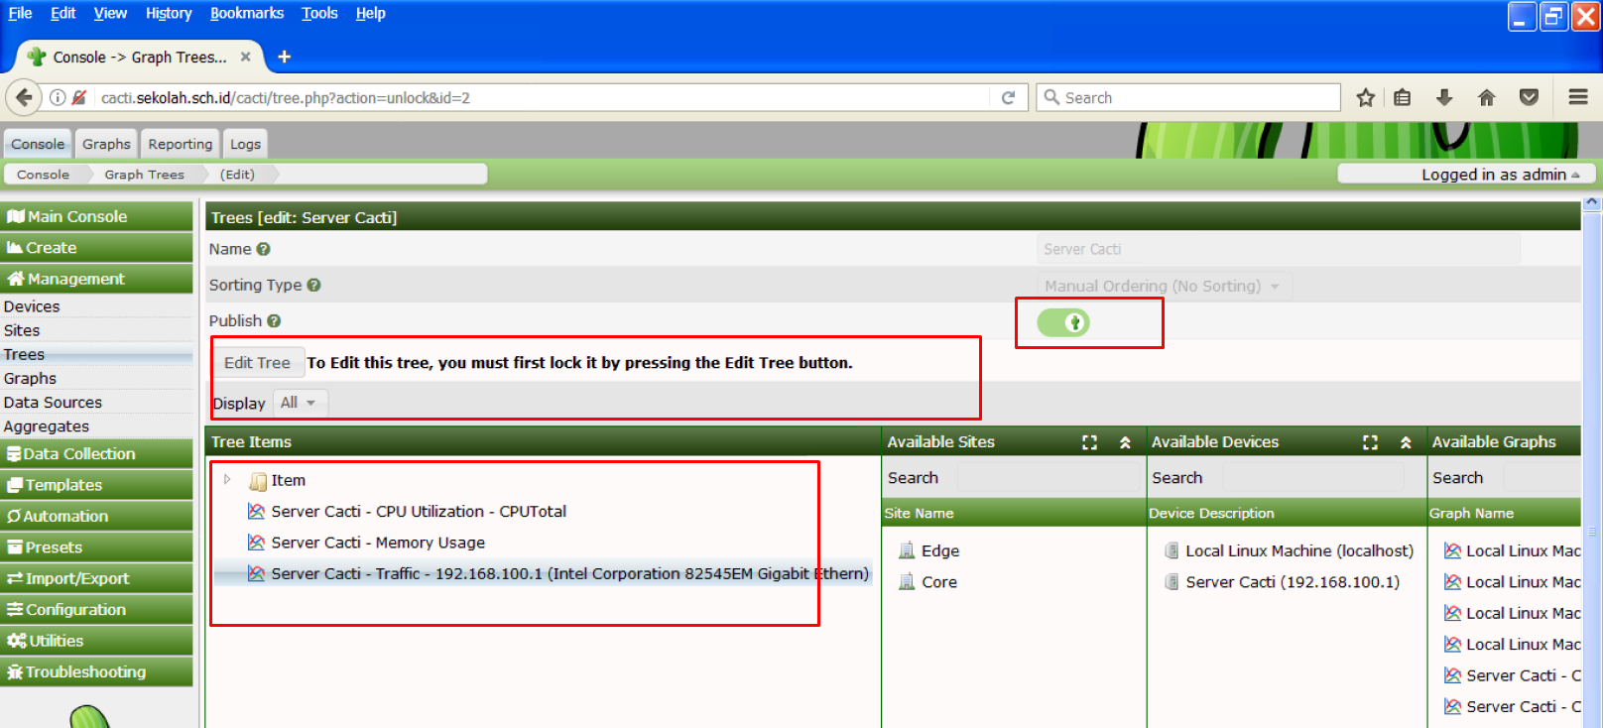Screen dimensions: 1603x728
Task: Go to browser home page icon
Action: point(1486,97)
